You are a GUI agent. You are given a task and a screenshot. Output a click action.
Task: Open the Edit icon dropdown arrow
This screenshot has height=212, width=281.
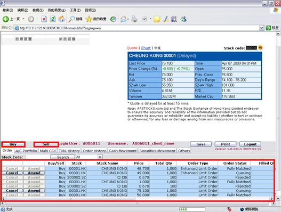[150, 19]
